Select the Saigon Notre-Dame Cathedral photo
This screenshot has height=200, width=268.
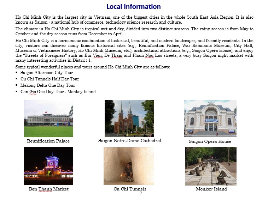point(129,119)
